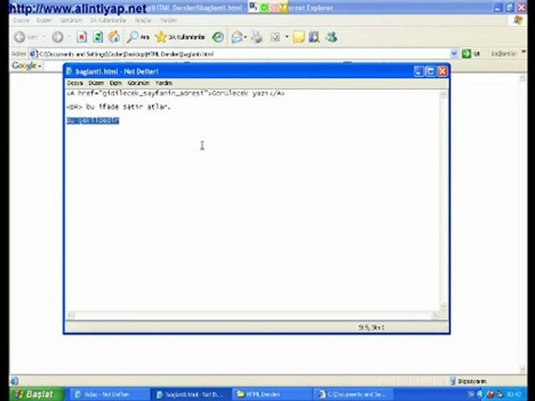535x401 pixels.
Task: Click Notepad horizontal scrollbar right arrow
Action: coord(435,315)
